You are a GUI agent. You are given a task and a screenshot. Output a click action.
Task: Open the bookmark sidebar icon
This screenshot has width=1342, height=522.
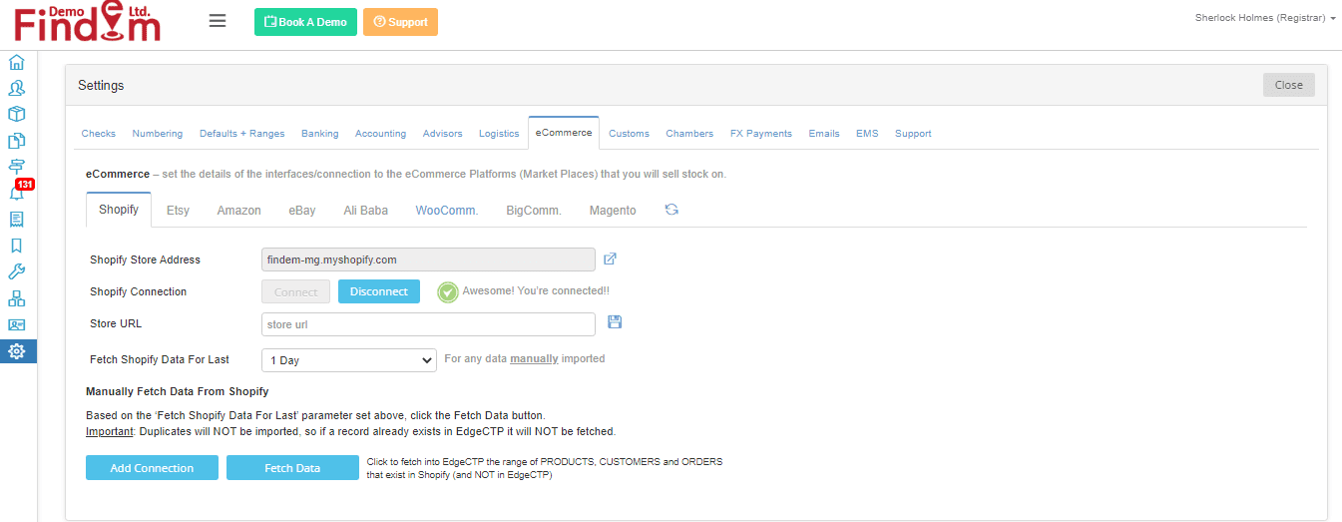pos(16,245)
